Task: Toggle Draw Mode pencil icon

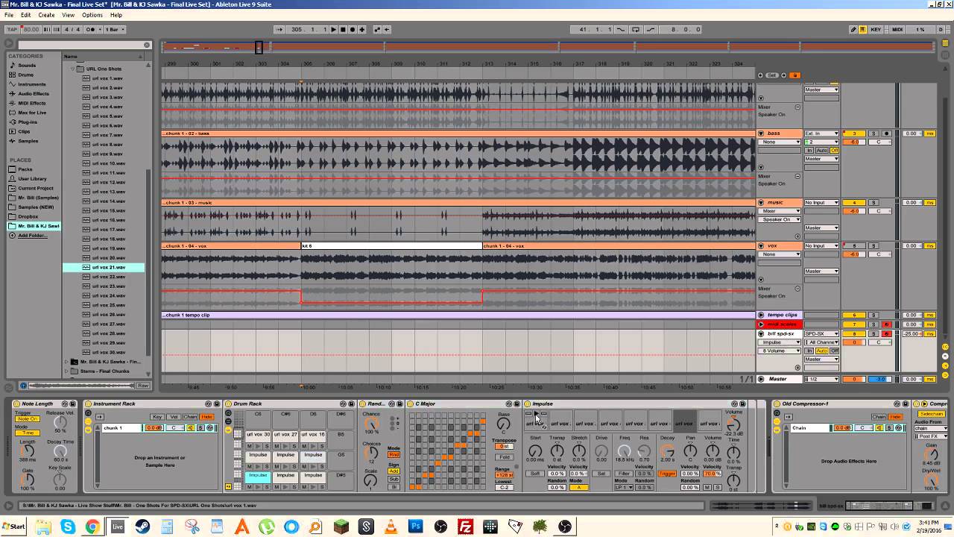Action: click(x=853, y=29)
